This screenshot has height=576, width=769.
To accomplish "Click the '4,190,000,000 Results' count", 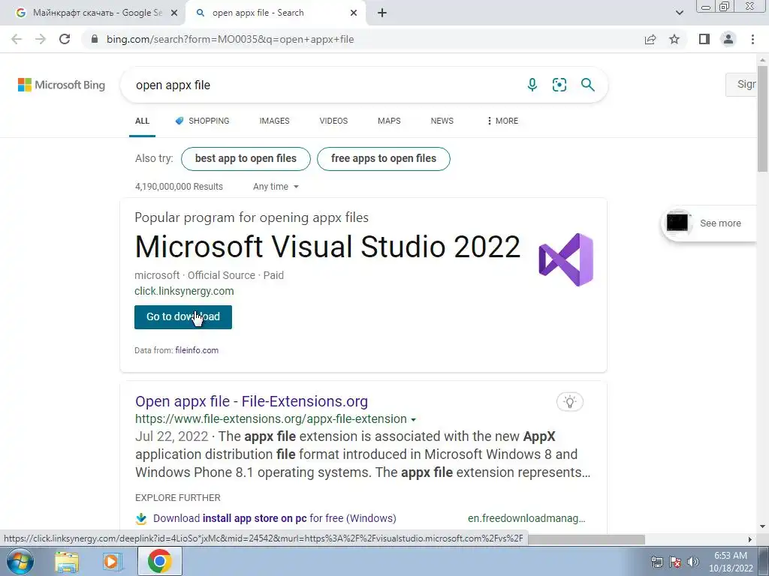I will (179, 187).
